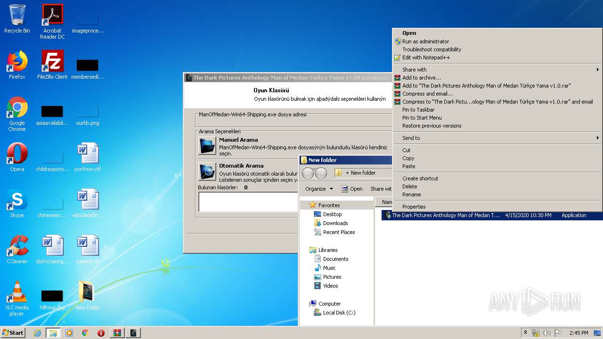Click Open button in Explorer toolbar
The height and width of the screenshot is (339, 603).
click(352, 189)
